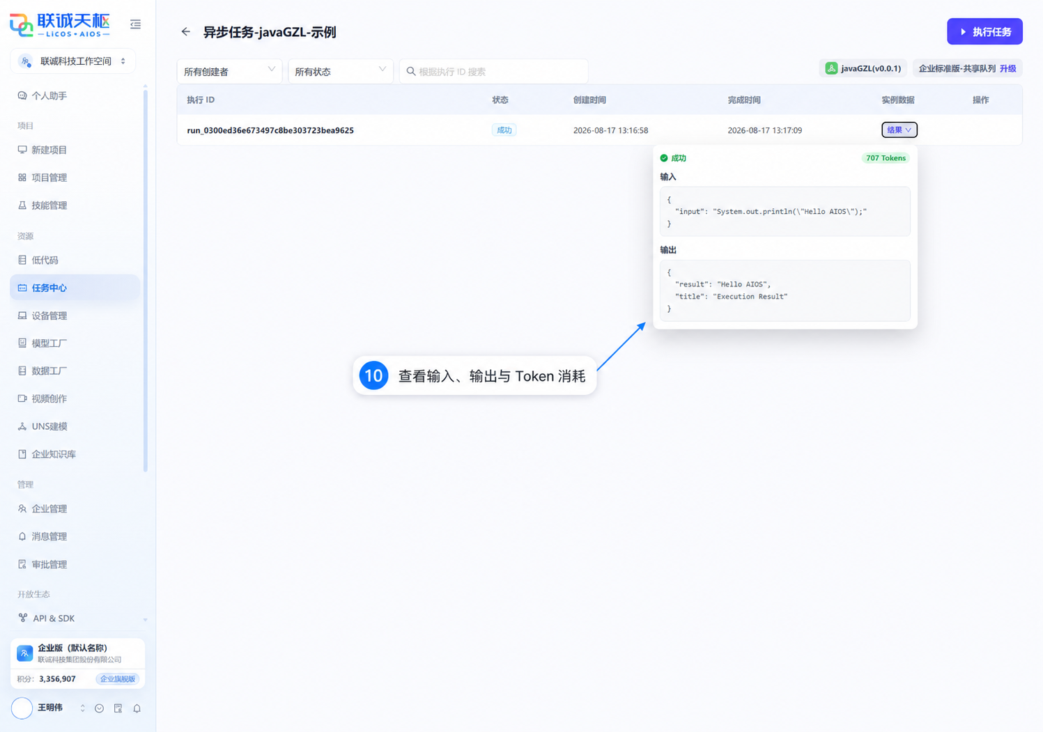
Task: Click the 升级 upgrade link
Action: [x=1007, y=69]
